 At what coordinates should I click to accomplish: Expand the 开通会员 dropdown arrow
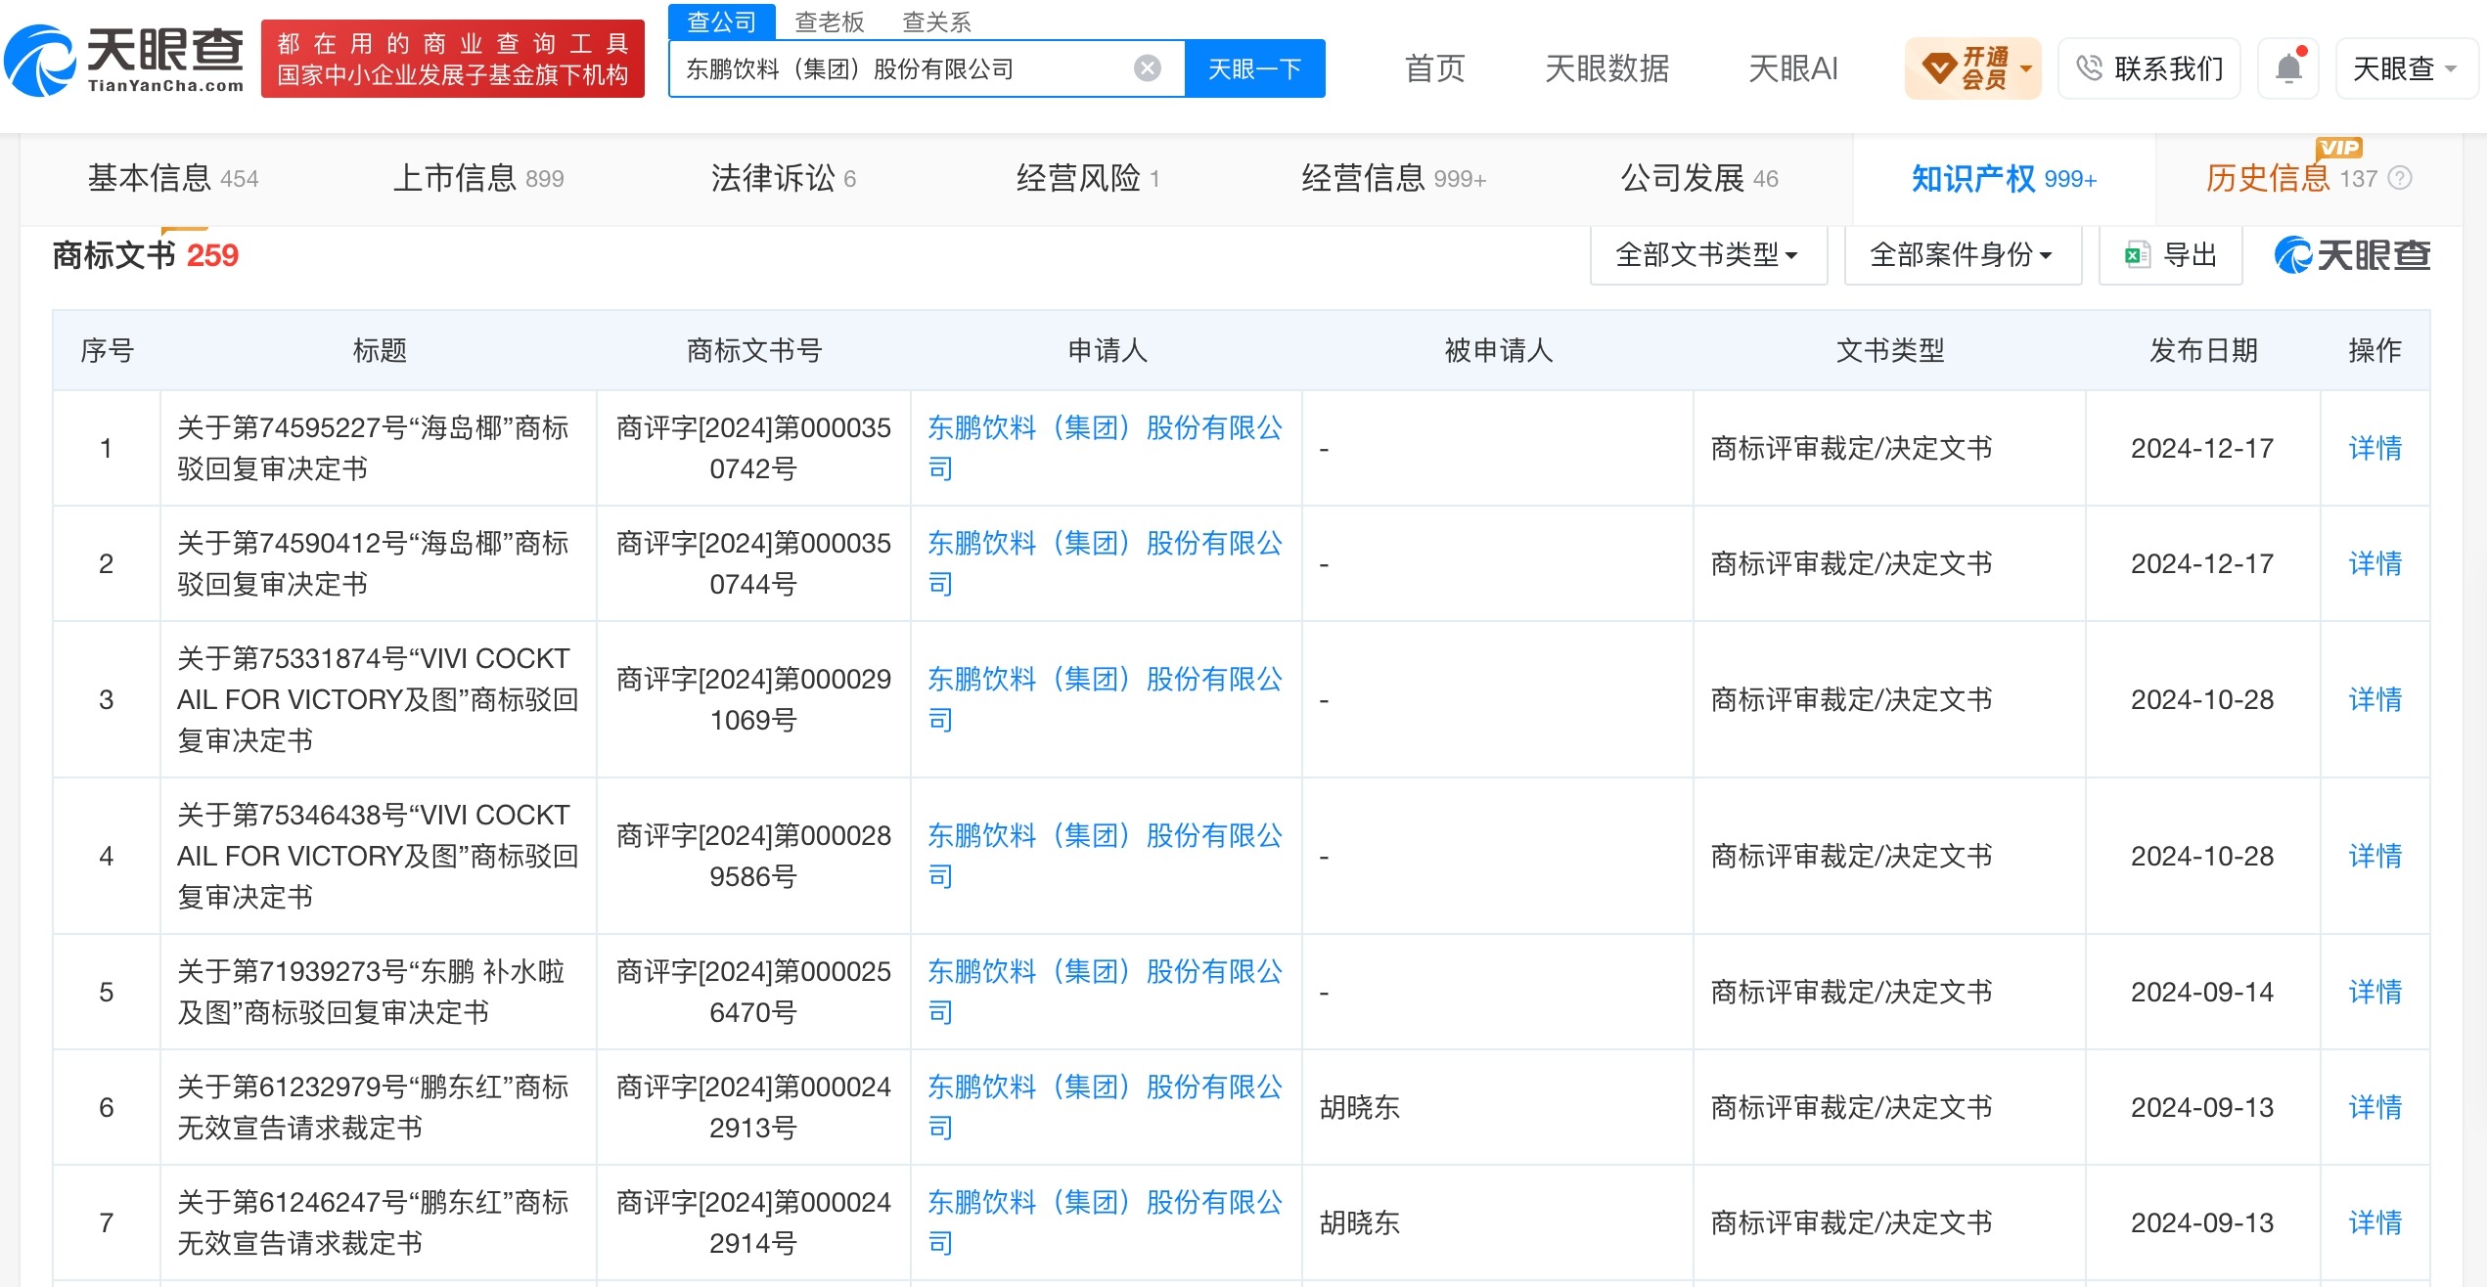(x=2025, y=69)
